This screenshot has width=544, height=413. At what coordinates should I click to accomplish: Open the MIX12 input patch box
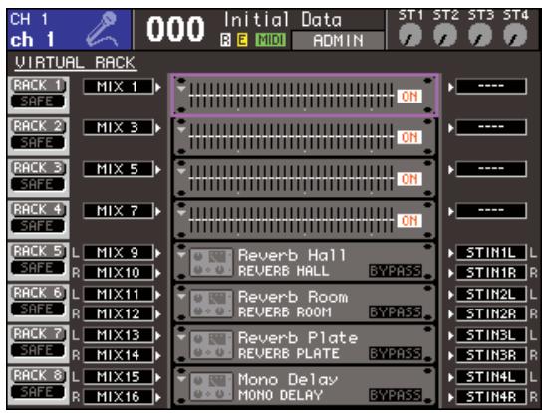tap(119, 314)
